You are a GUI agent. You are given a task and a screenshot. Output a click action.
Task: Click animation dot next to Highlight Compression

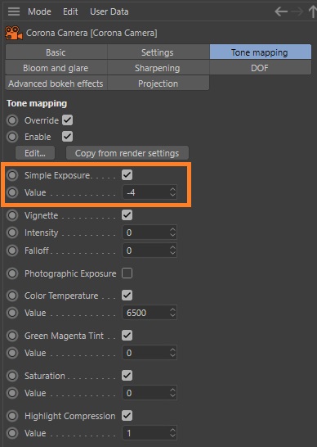point(12,416)
